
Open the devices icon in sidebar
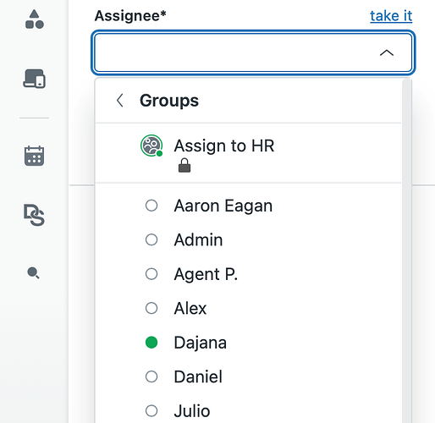point(34,79)
